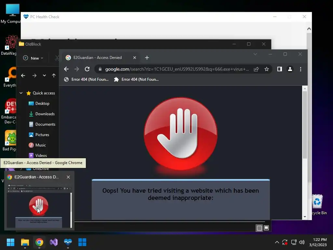Open File Explorer from taskbar
Viewport: 333px width, 250px height.
point(25,242)
